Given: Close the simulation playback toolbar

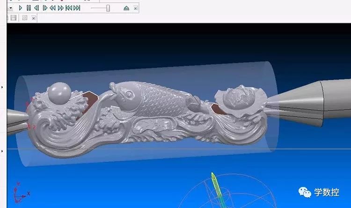Looking at the screenshot, I should (x=136, y=8).
